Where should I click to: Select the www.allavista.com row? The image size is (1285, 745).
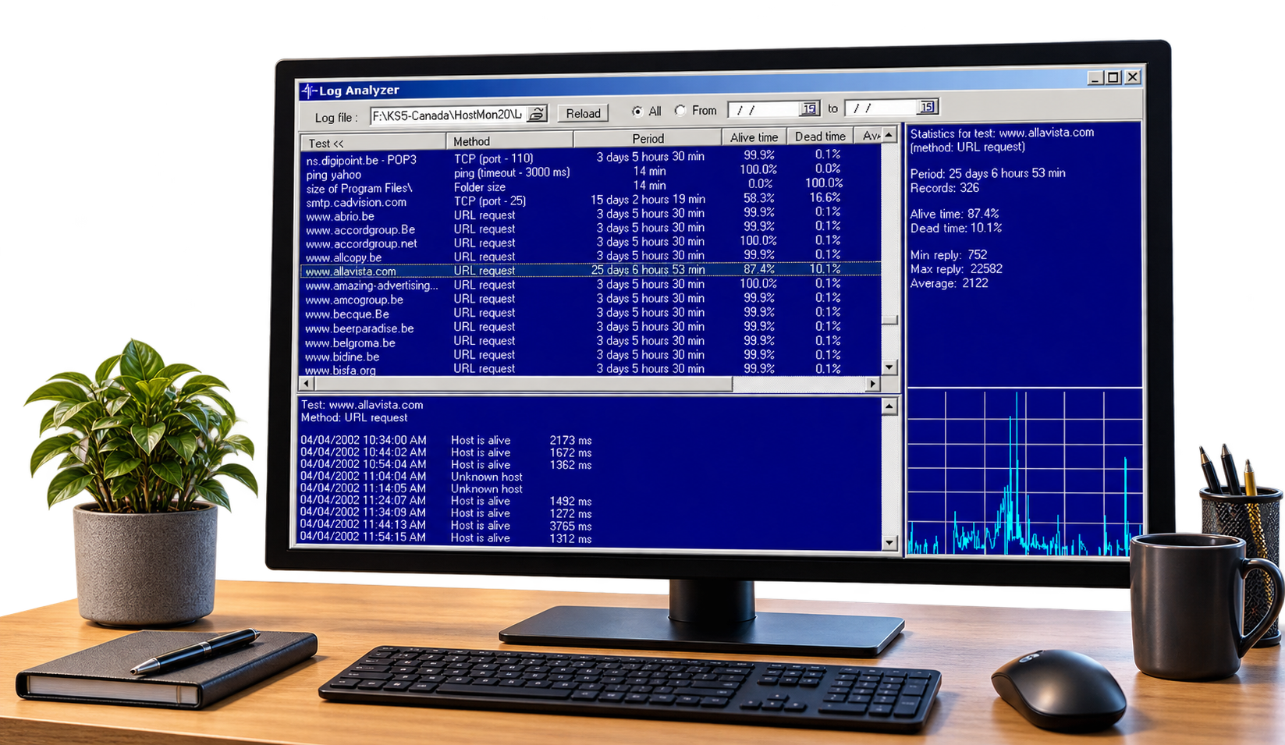click(x=591, y=270)
